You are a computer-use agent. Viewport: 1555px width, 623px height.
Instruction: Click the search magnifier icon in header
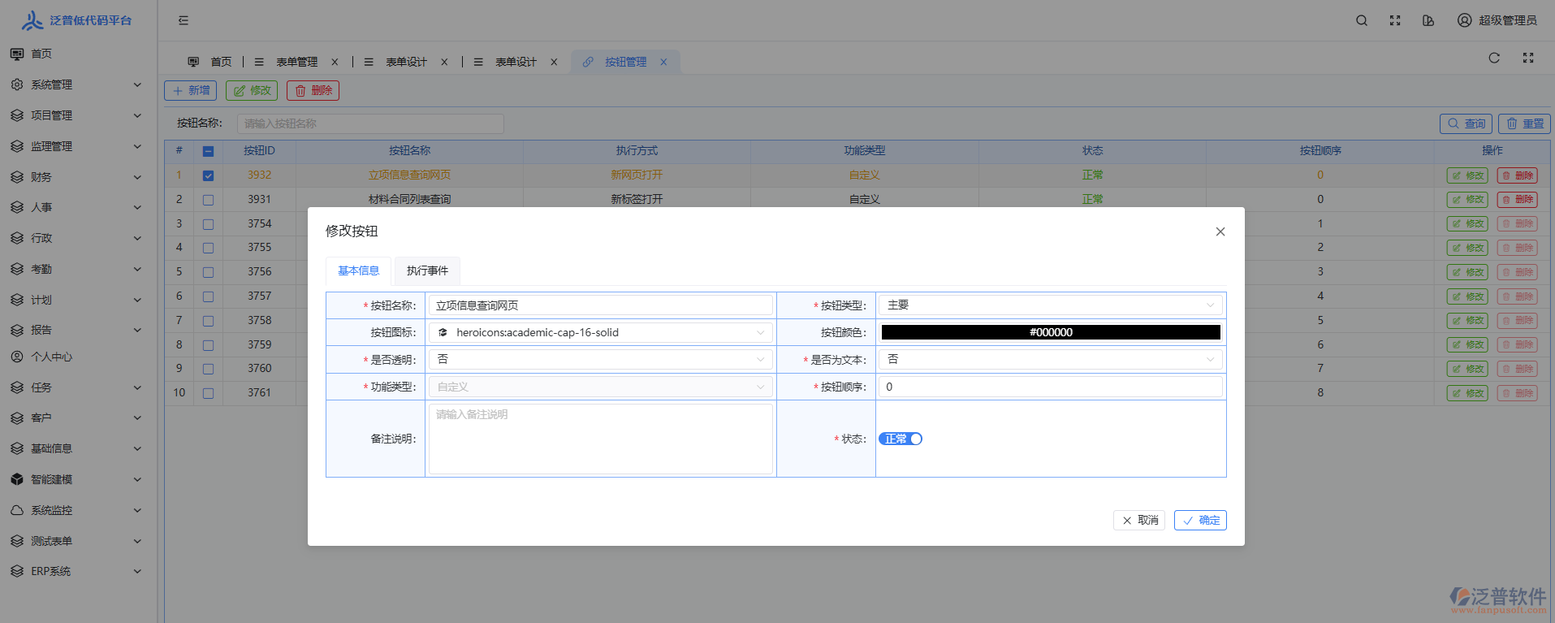[x=1362, y=20]
